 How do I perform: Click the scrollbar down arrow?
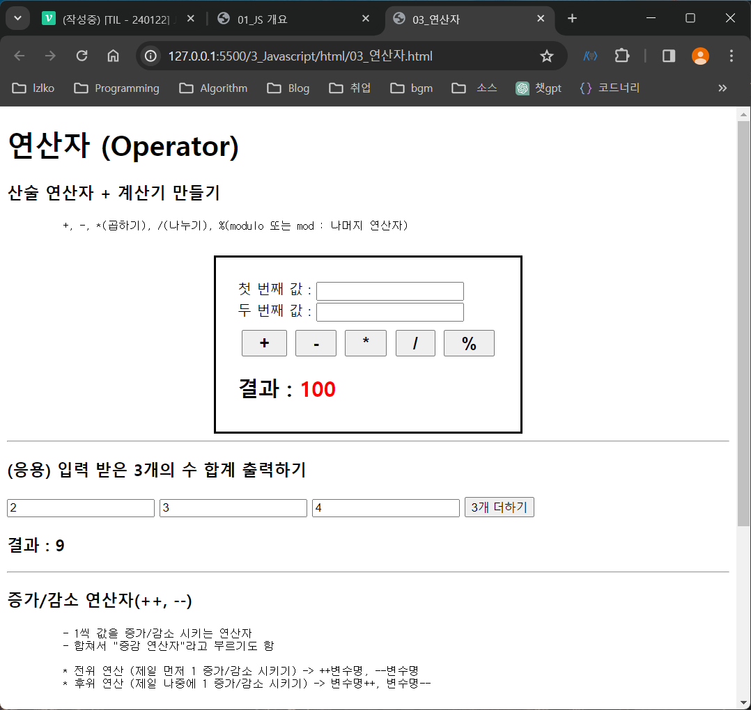coord(743,702)
